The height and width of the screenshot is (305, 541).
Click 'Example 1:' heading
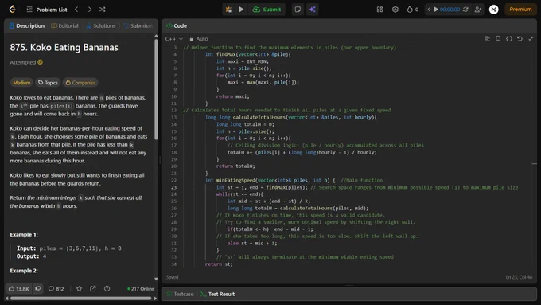click(24, 235)
